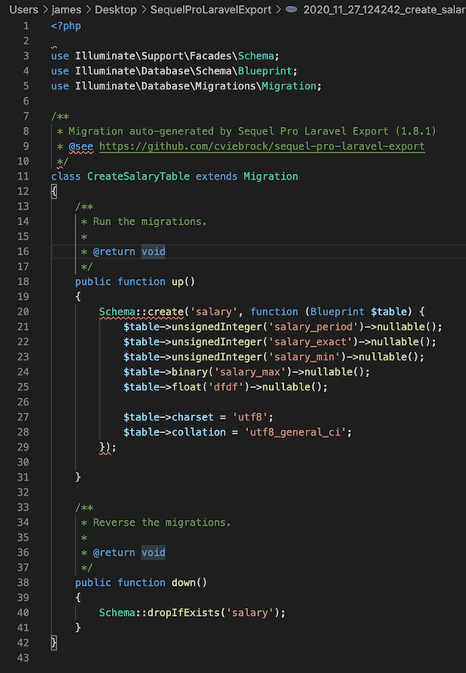Click the 'utf8_general_ci' collation string
The width and height of the screenshot is (466, 673).
[295, 431]
